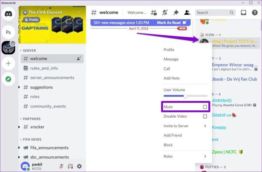Click the muted notification bell icon
Image resolution: width=262 pixels, height=172 pixels.
(165, 13)
